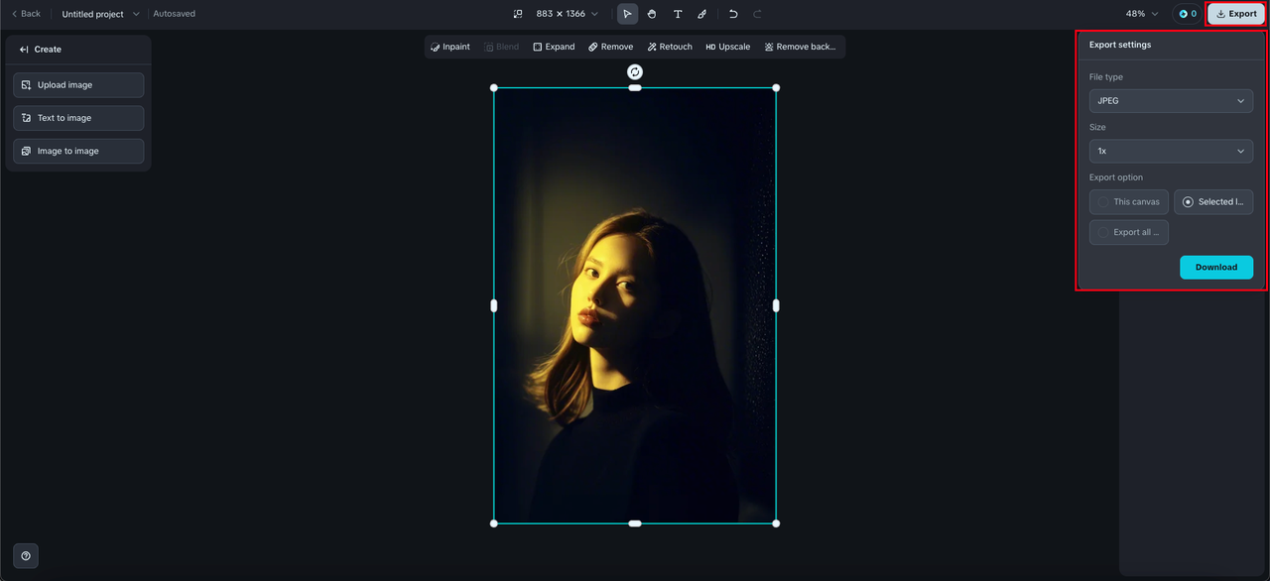This screenshot has height=581, width=1270.
Task: Click Upload image in Create panel
Action: coord(78,85)
